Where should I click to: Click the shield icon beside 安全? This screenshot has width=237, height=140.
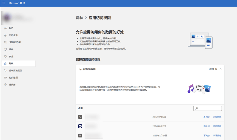click(5, 56)
